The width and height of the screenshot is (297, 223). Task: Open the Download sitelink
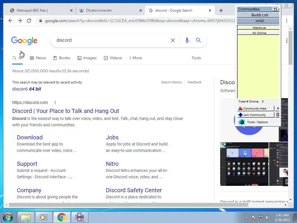pos(30,137)
